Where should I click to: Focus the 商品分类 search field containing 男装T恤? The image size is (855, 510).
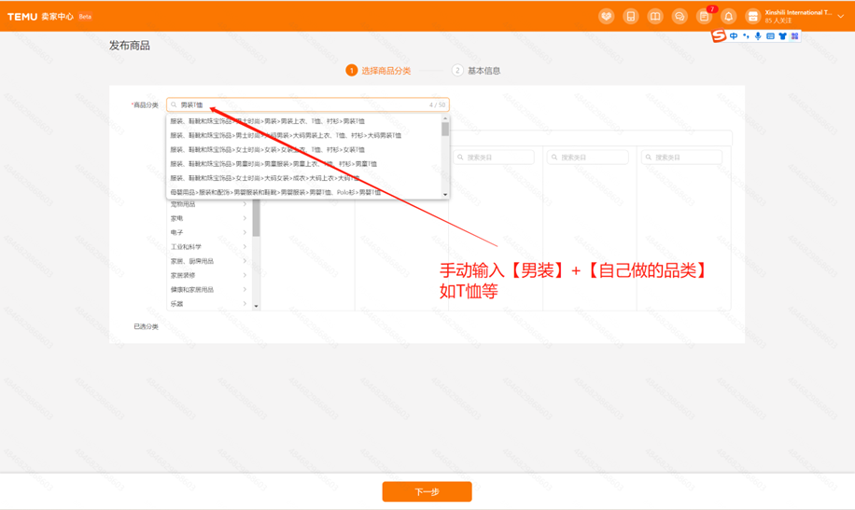click(307, 104)
